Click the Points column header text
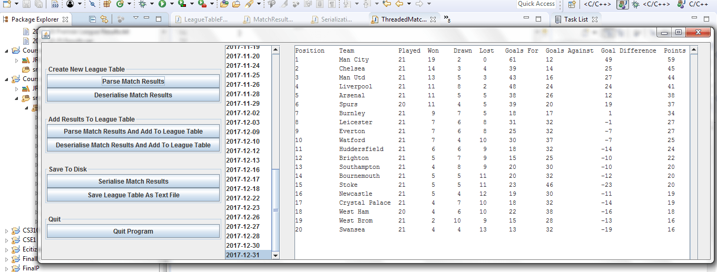This screenshot has height=272, width=717. point(675,51)
